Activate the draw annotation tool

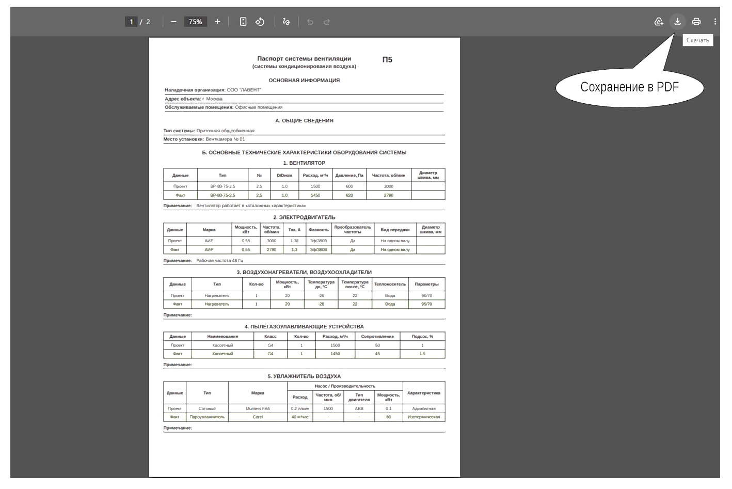click(x=286, y=22)
